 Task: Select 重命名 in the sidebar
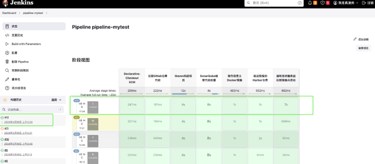(34, 79)
